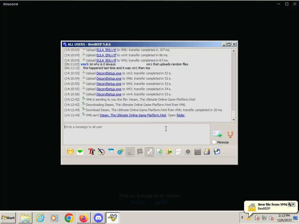Open the Steam Ultimate Online Game Platform.html link
Viewport: 299px width, 224px height.
133,115
